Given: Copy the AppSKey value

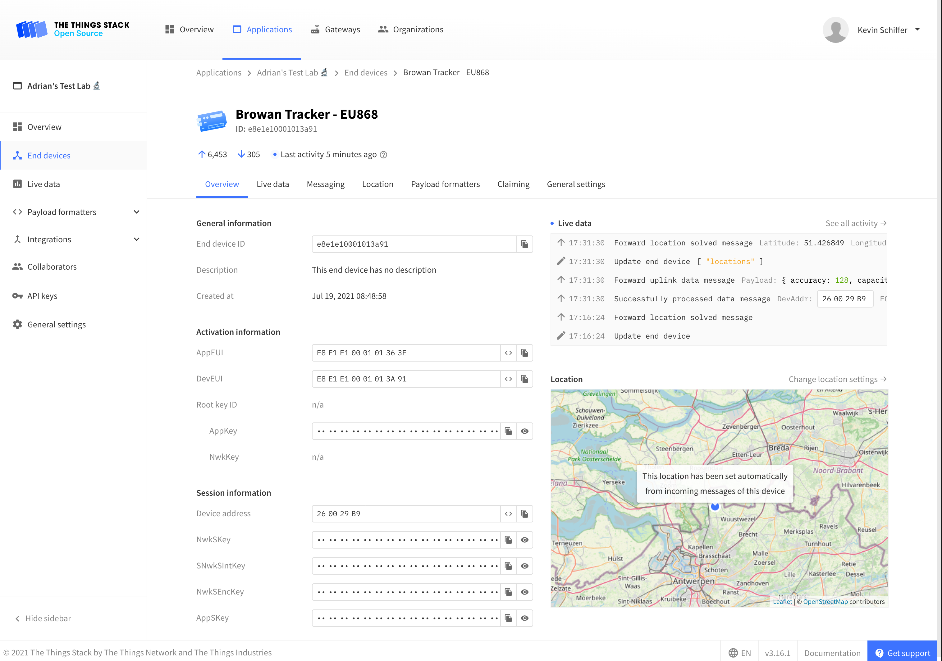Looking at the screenshot, I should (508, 618).
